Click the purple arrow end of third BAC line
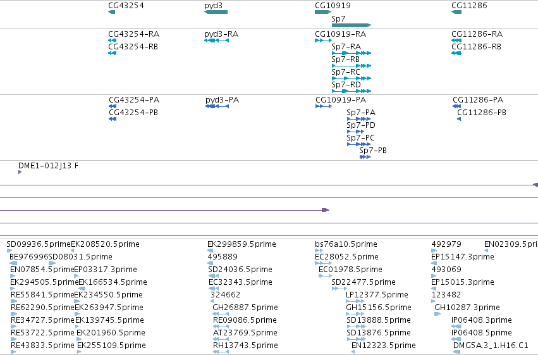Image resolution: width=538 pixels, height=355 pixels. 326,210
